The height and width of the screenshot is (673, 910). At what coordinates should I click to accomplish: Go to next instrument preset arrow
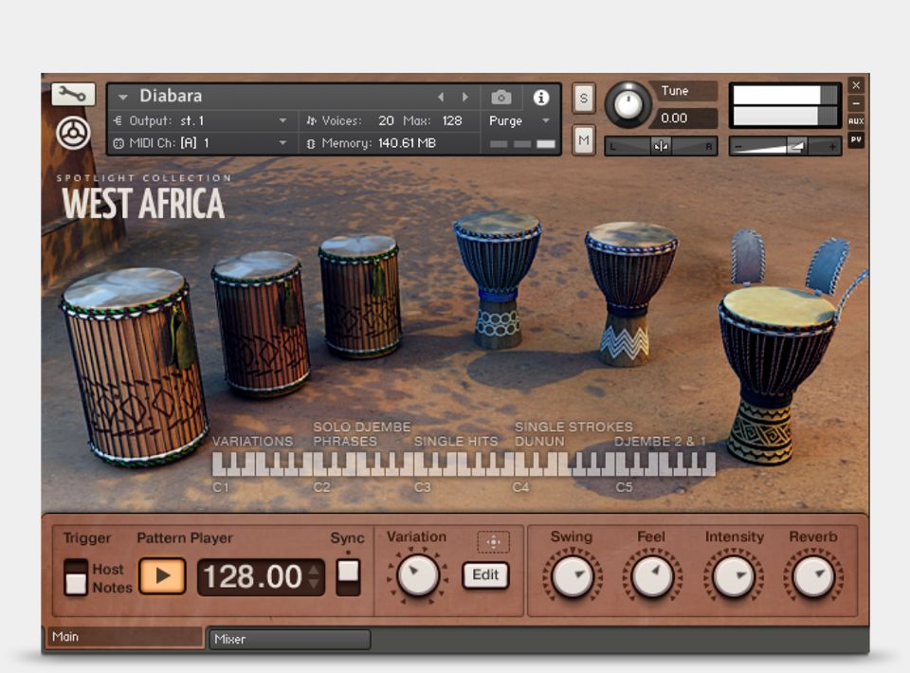tap(464, 97)
